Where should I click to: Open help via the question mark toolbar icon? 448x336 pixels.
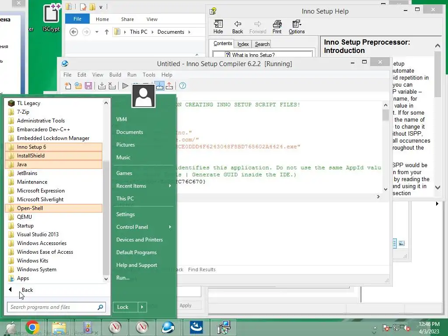coord(182,86)
